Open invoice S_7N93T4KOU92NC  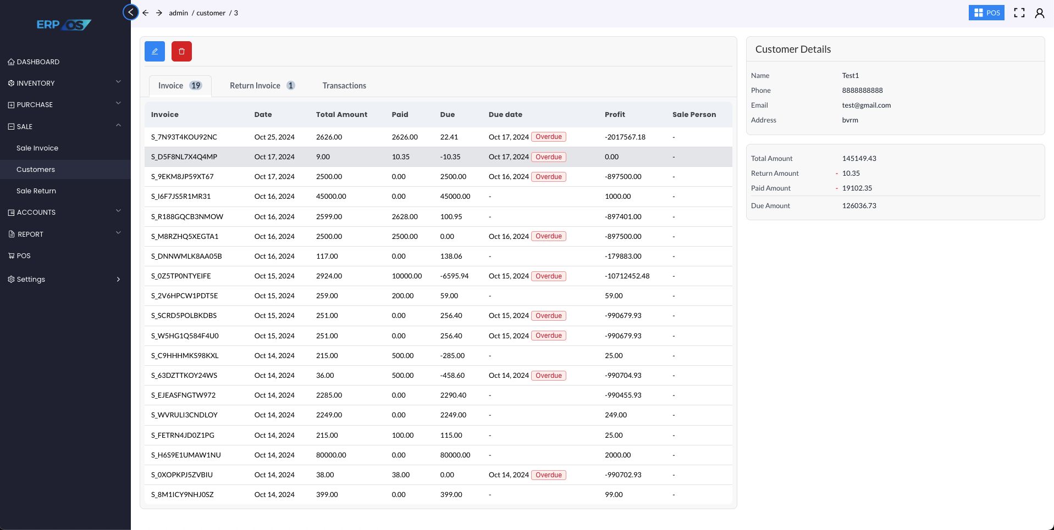tap(184, 137)
